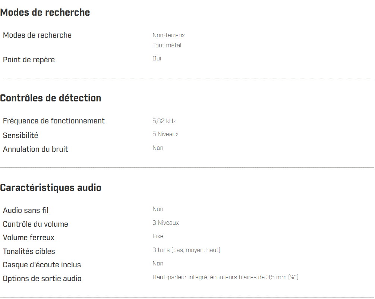Select the "Audio sans fil" label
Viewport: 375px width, 299px height.
click(26, 210)
